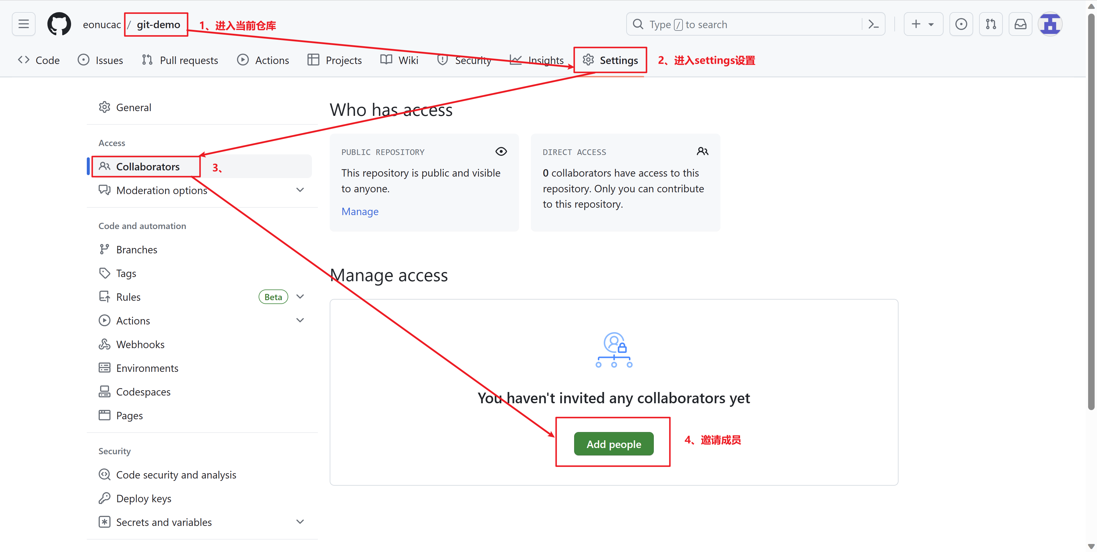
Task: Click the Add people button
Action: pos(613,444)
